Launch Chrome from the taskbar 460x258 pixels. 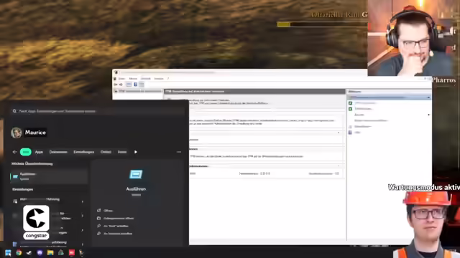click(19, 253)
